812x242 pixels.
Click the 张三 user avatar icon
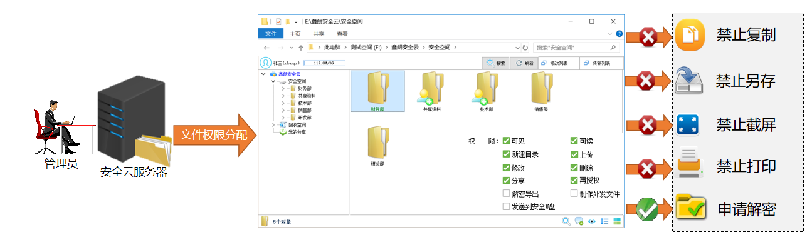point(266,63)
